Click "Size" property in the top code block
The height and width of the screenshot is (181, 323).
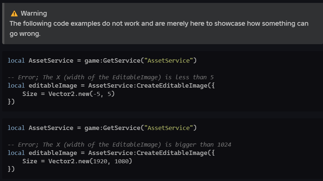29,94
